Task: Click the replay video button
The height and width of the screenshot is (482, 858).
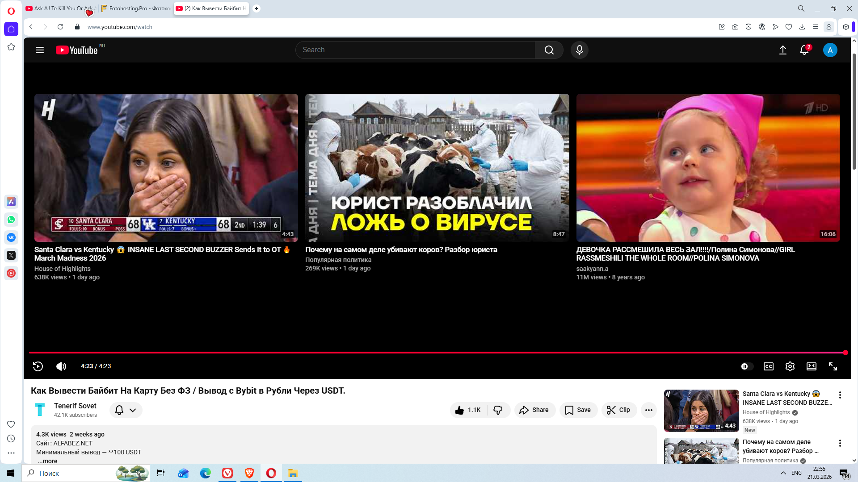Action: (x=38, y=366)
